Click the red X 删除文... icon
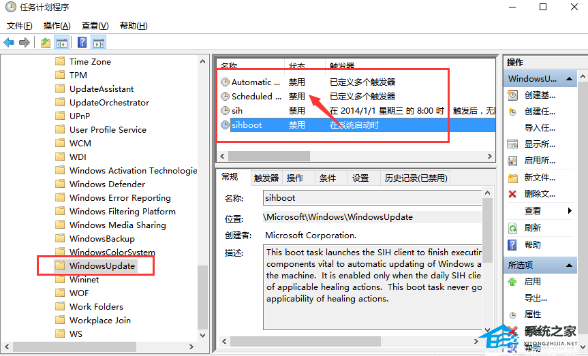Screen dimensions: 588x356 [x=512, y=194]
